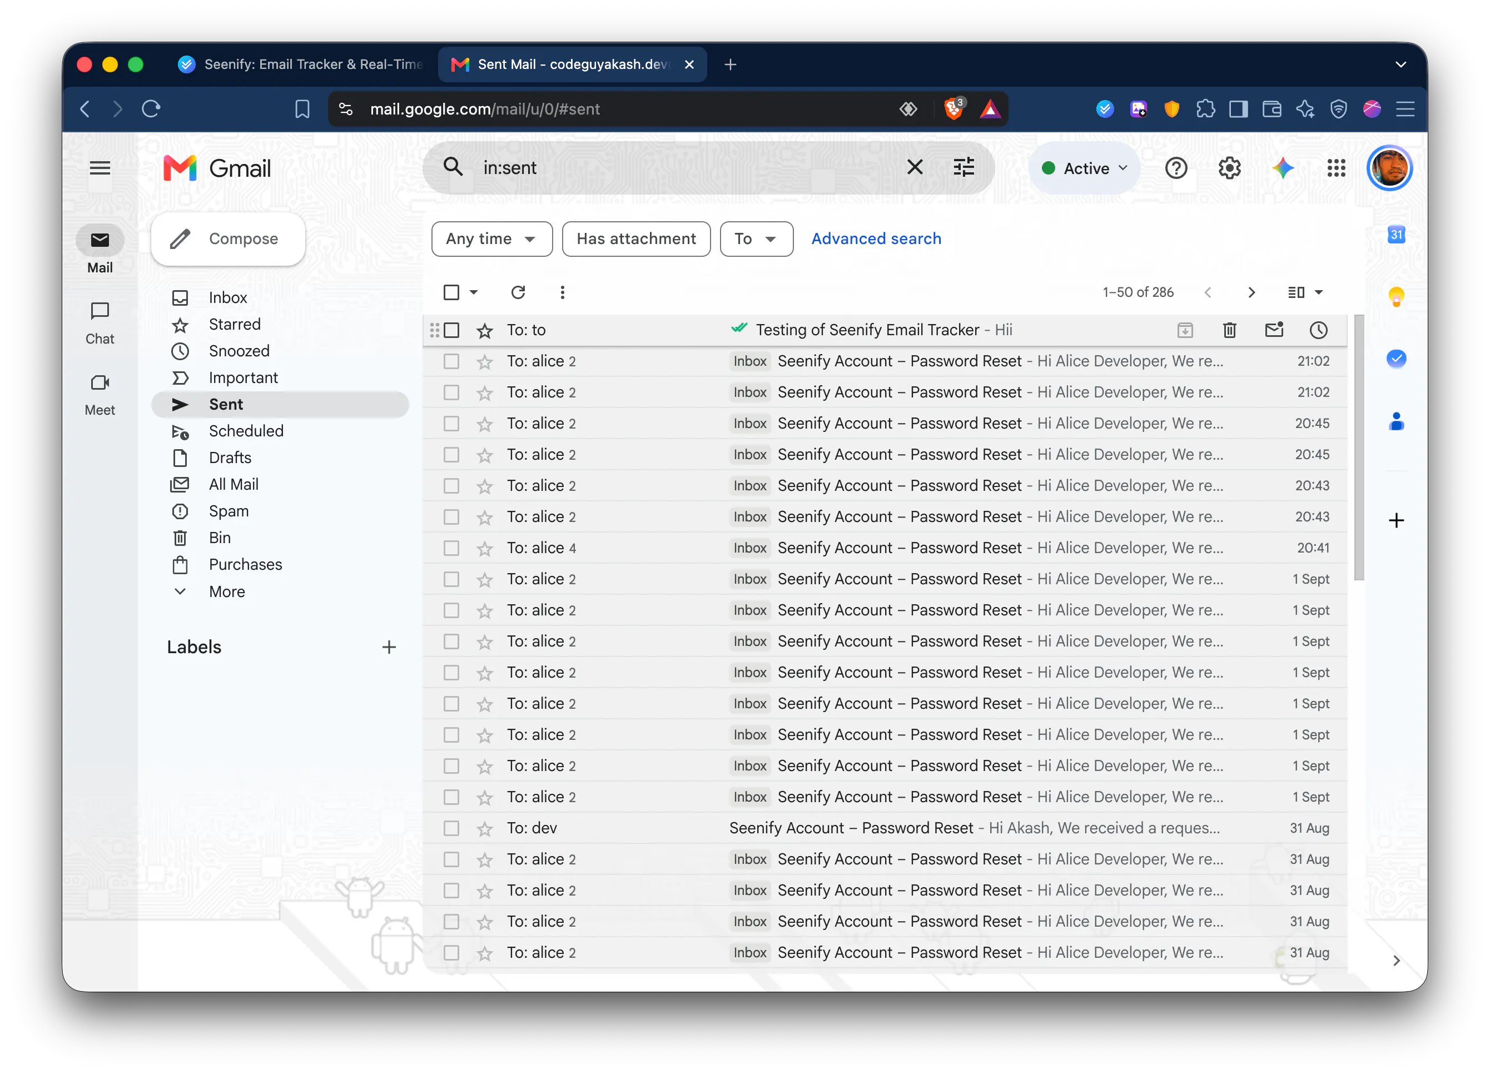Viewport: 1490px width, 1074px height.
Task: Open Gmail Settings gear
Action: (1229, 168)
